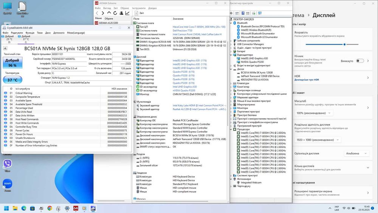
Task: Open Google Chrome from the taskbar
Action: coord(50,208)
